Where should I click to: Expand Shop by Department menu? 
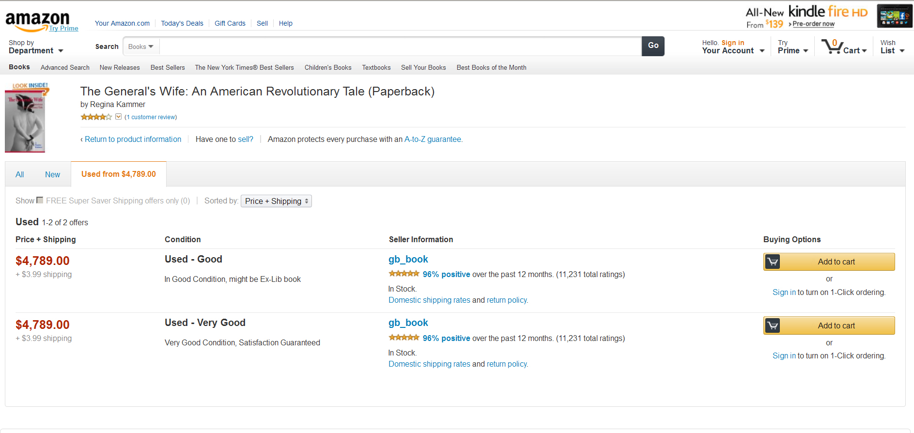pyautogui.click(x=36, y=47)
